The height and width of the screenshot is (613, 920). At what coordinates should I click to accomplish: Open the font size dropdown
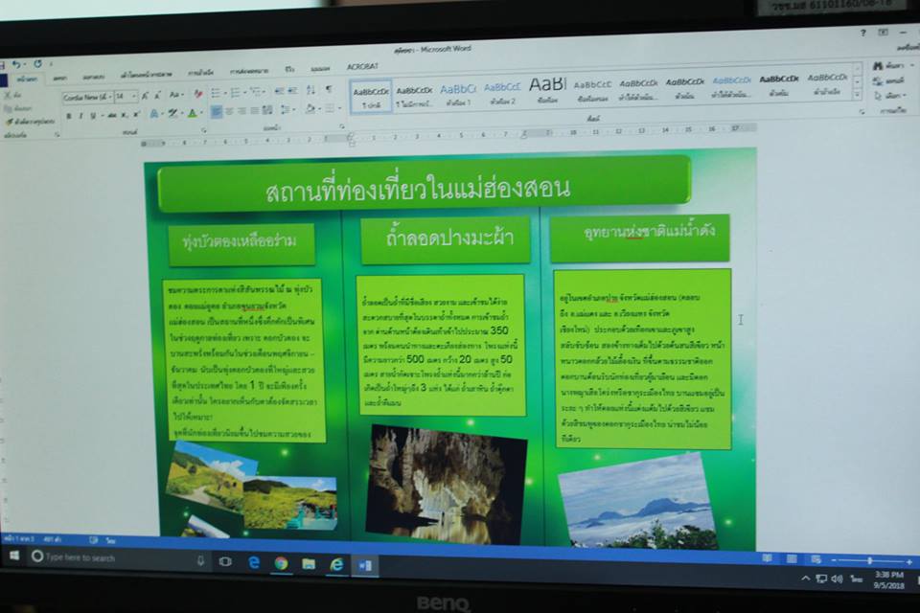[x=126, y=97]
